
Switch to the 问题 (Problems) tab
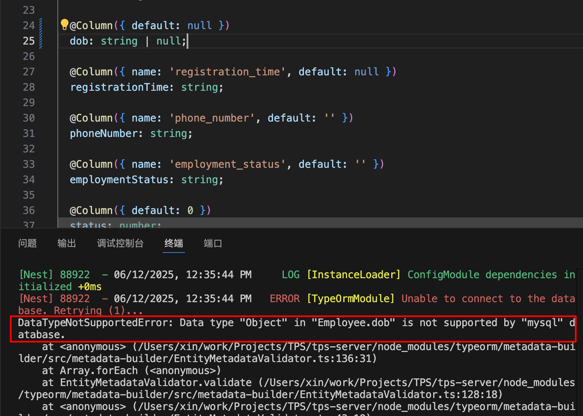click(x=27, y=244)
